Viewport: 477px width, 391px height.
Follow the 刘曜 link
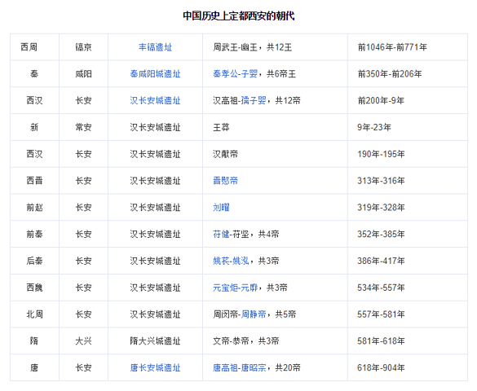pyautogui.click(x=221, y=208)
